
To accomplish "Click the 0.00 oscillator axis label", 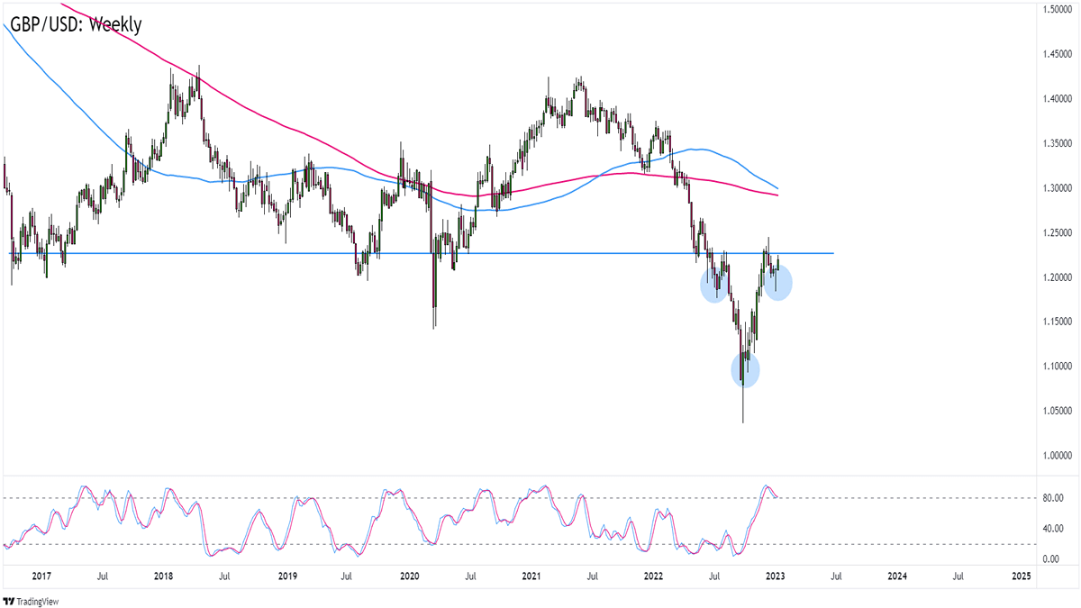I will click(x=1053, y=559).
